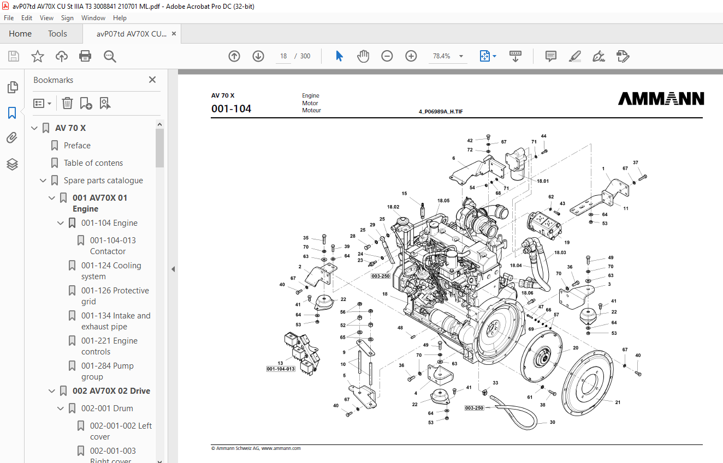Open the sign document pen icon
The width and height of the screenshot is (723, 463).
pyautogui.click(x=599, y=56)
